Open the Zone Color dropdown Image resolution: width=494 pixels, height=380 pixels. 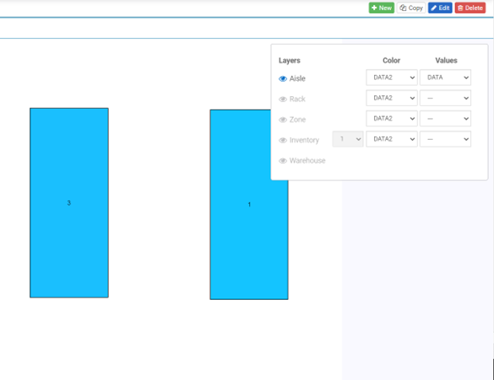[x=392, y=119]
